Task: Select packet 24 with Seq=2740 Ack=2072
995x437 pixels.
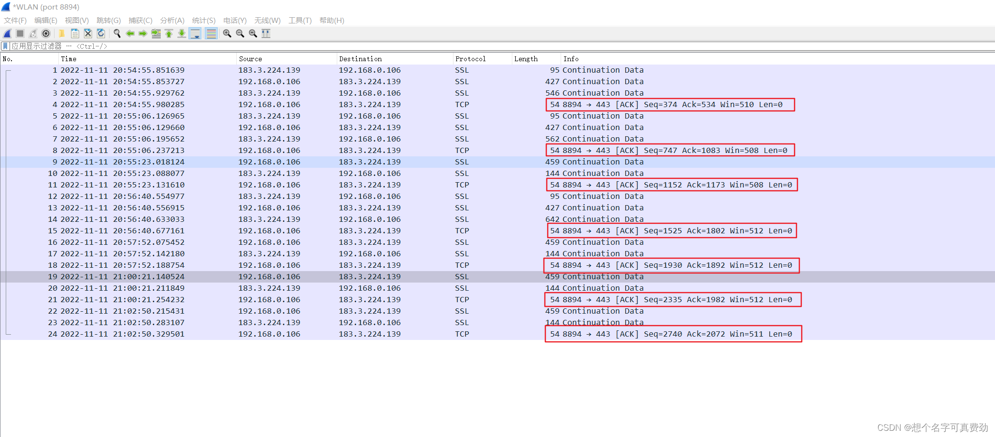Action: click(x=497, y=334)
